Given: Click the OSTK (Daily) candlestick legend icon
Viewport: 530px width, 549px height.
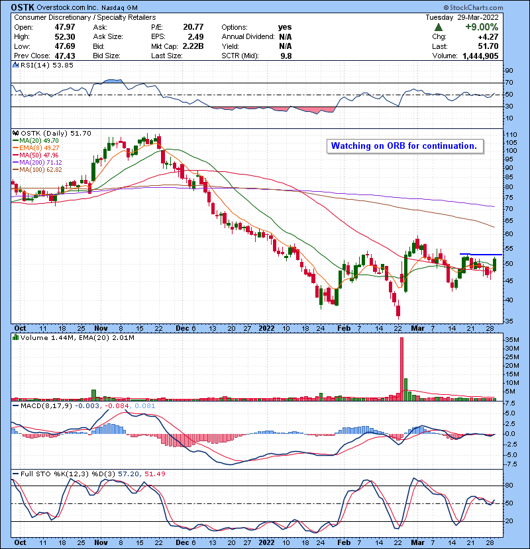Looking at the screenshot, I should click(x=15, y=133).
